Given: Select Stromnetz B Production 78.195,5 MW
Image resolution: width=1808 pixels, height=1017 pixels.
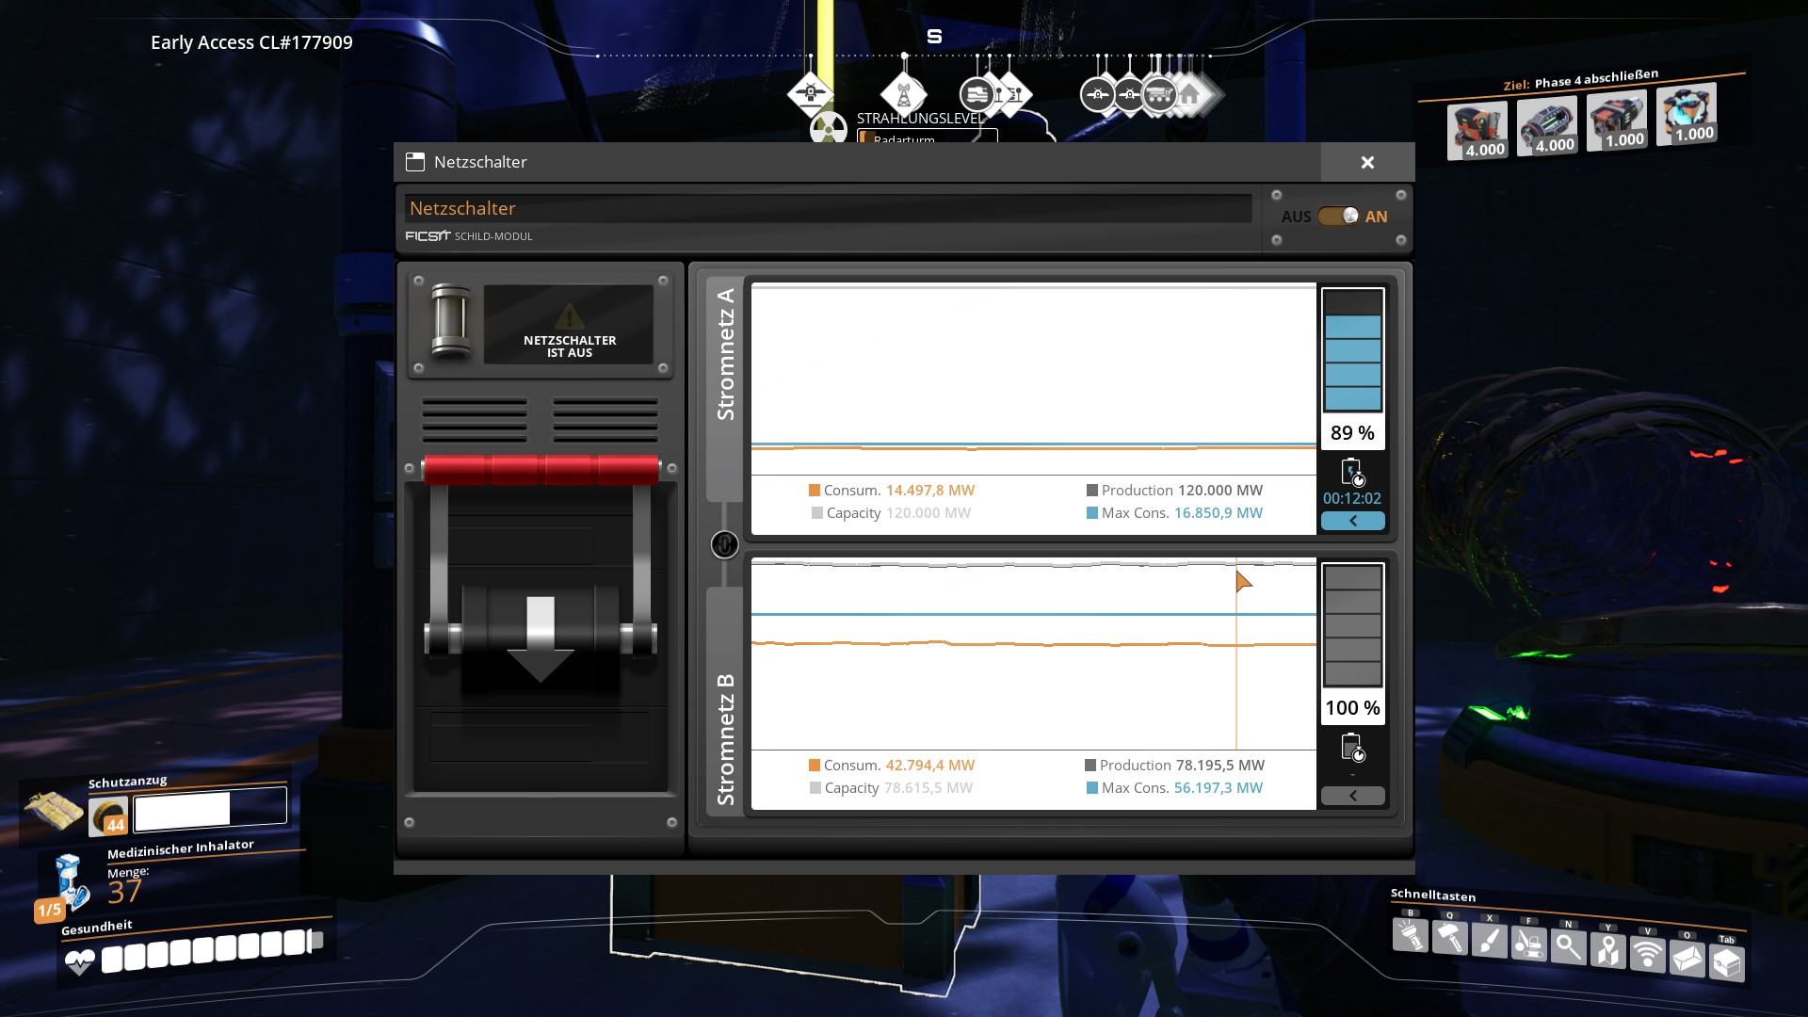Looking at the screenshot, I should point(1220,766).
